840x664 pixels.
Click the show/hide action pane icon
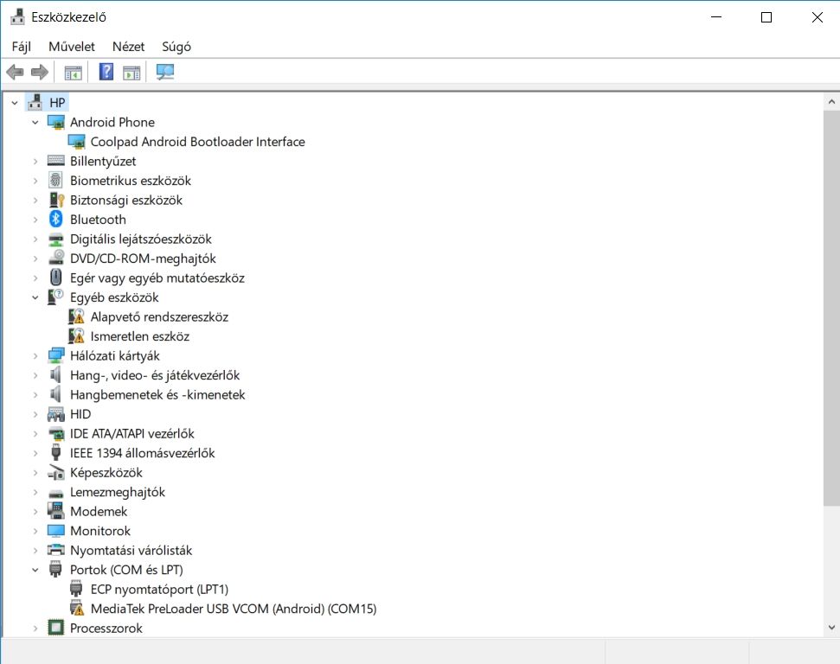pos(131,73)
